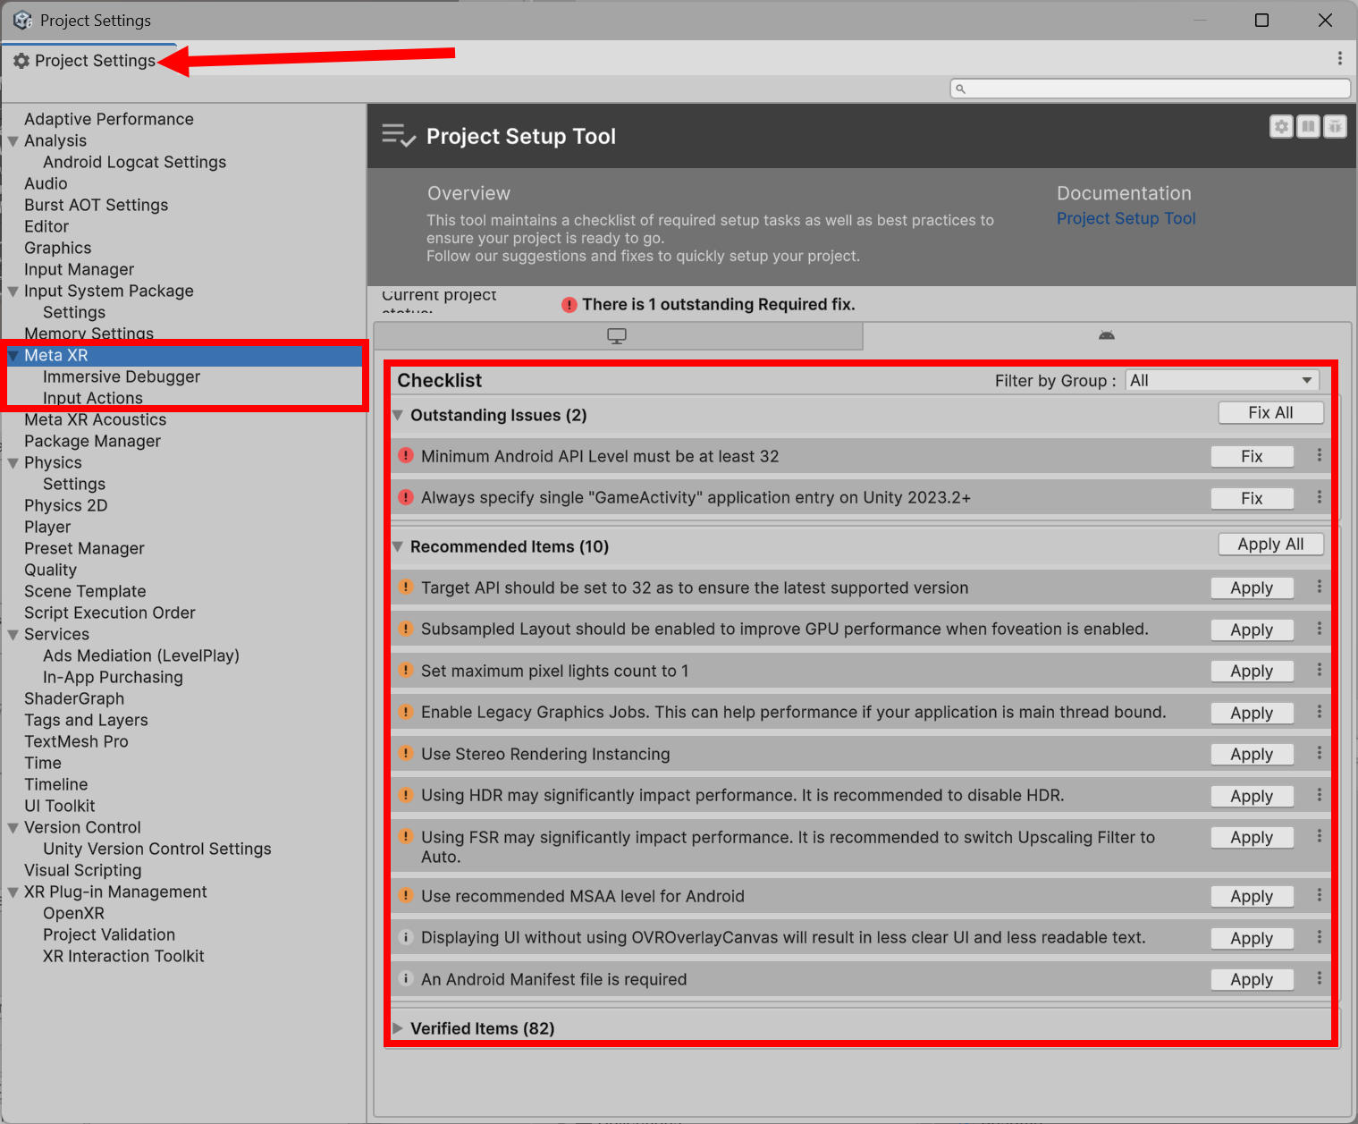Open options for OVROverlayCanvas item
1358x1124 pixels.
click(1319, 936)
